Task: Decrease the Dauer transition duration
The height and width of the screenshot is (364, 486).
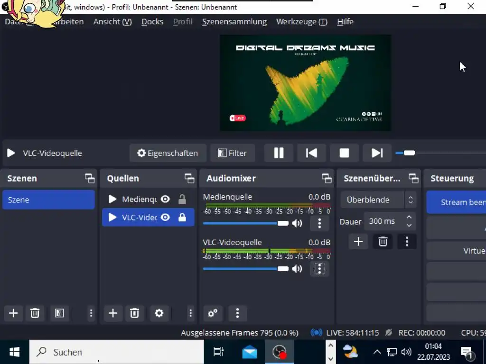Action: pos(409,225)
